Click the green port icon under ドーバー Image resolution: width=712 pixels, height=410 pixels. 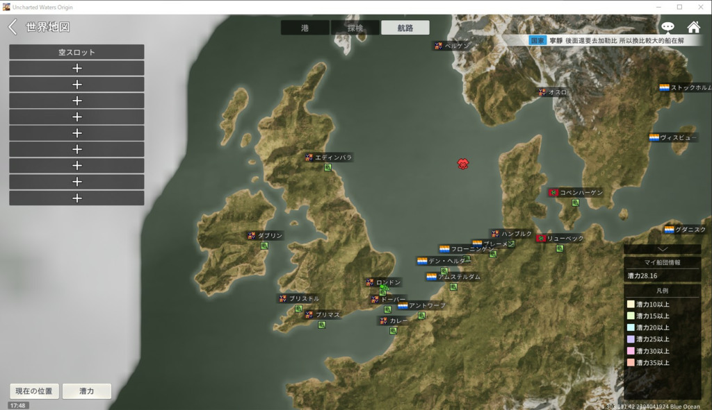(x=387, y=309)
